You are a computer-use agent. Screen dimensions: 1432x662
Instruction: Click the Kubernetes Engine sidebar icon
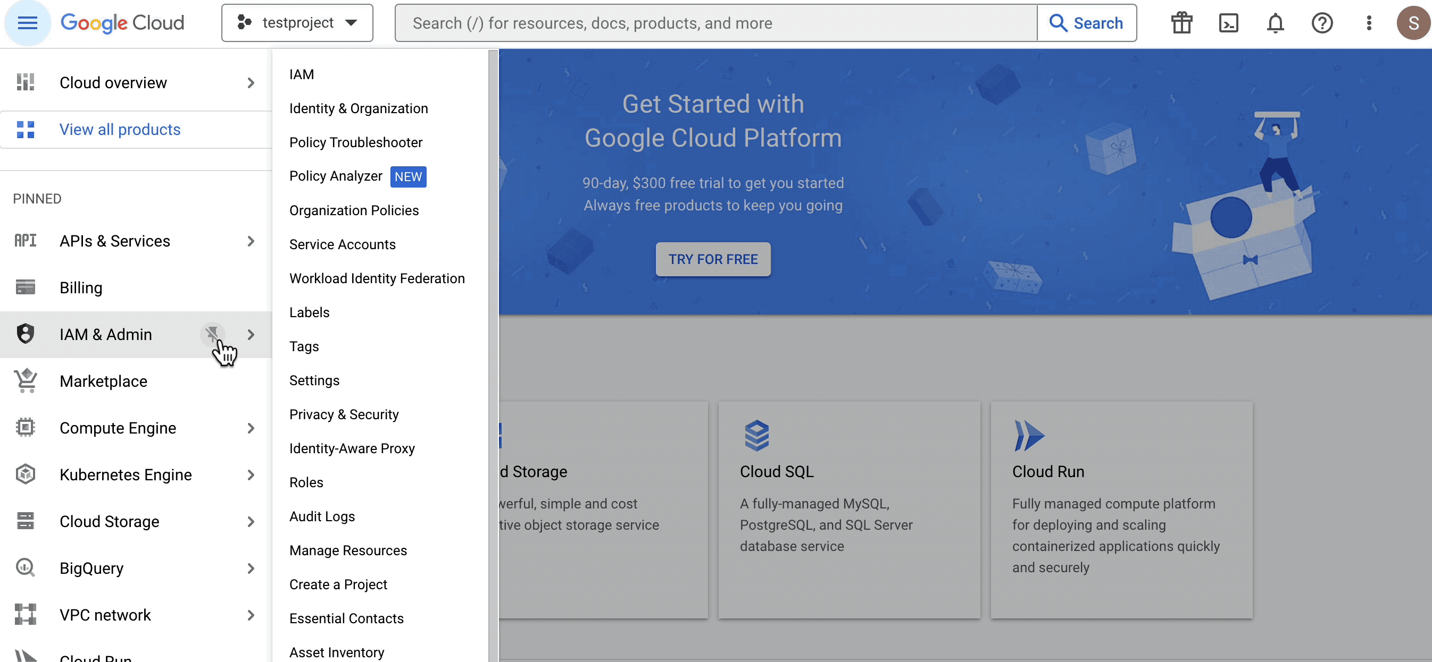[24, 474]
